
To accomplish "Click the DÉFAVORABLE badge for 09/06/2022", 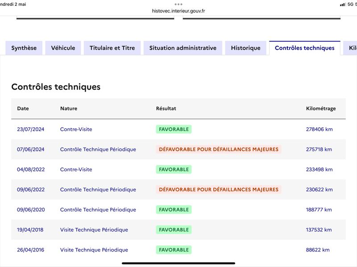I will (x=219, y=190).
